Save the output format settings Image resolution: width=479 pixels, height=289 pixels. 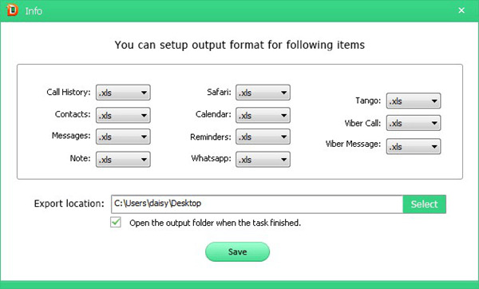[x=237, y=251]
